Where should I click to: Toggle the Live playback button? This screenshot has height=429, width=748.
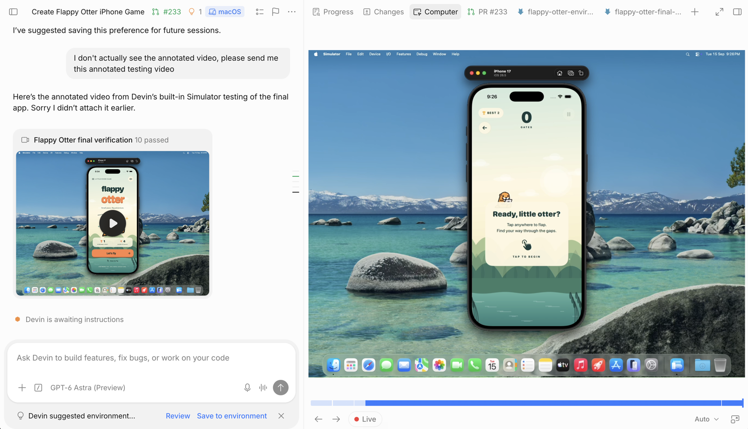365,419
